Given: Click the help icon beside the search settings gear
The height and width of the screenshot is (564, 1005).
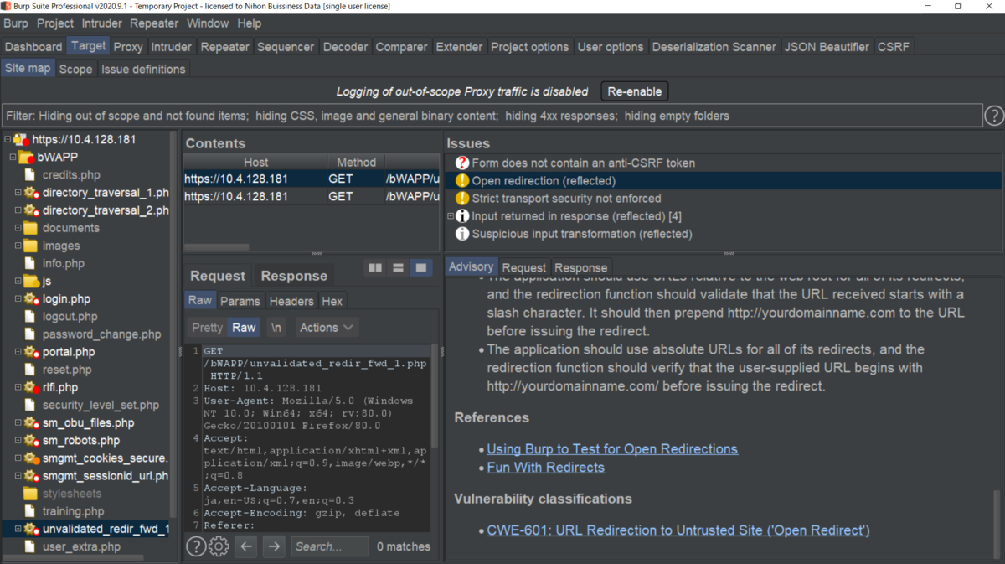Looking at the screenshot, I should click(196, 546).
